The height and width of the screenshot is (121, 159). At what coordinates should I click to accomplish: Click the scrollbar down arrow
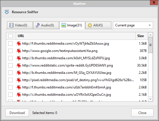click(x=150, y=99)
